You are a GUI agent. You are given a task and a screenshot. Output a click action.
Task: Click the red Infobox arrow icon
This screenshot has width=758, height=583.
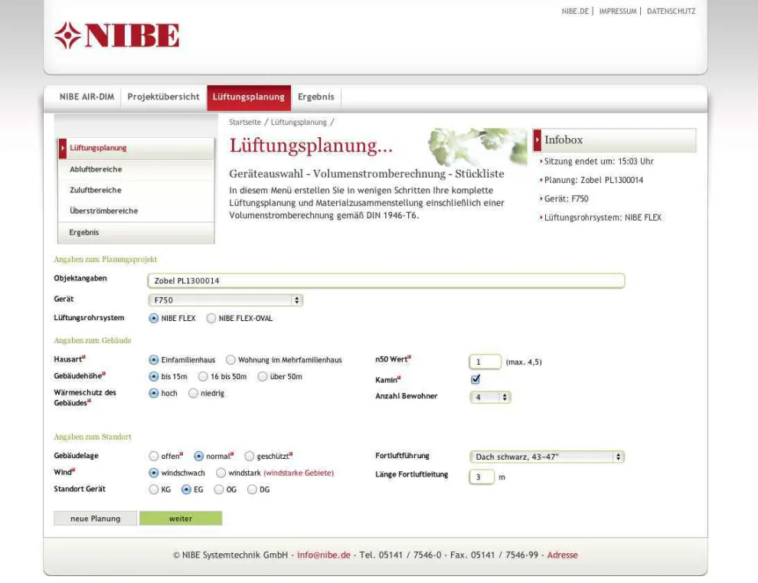(537, 140)
